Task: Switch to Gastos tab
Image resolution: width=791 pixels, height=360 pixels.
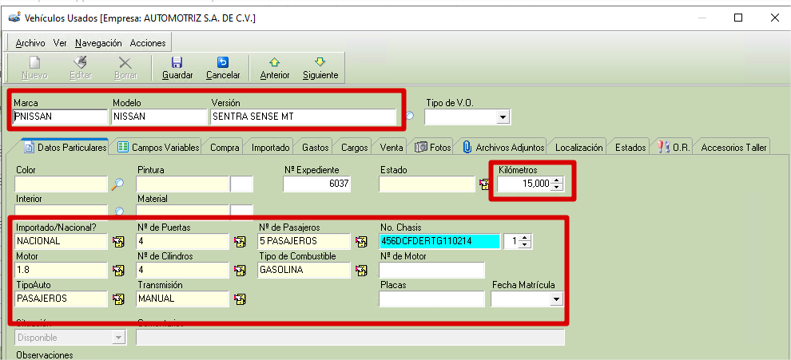Action: pos(316,147)
